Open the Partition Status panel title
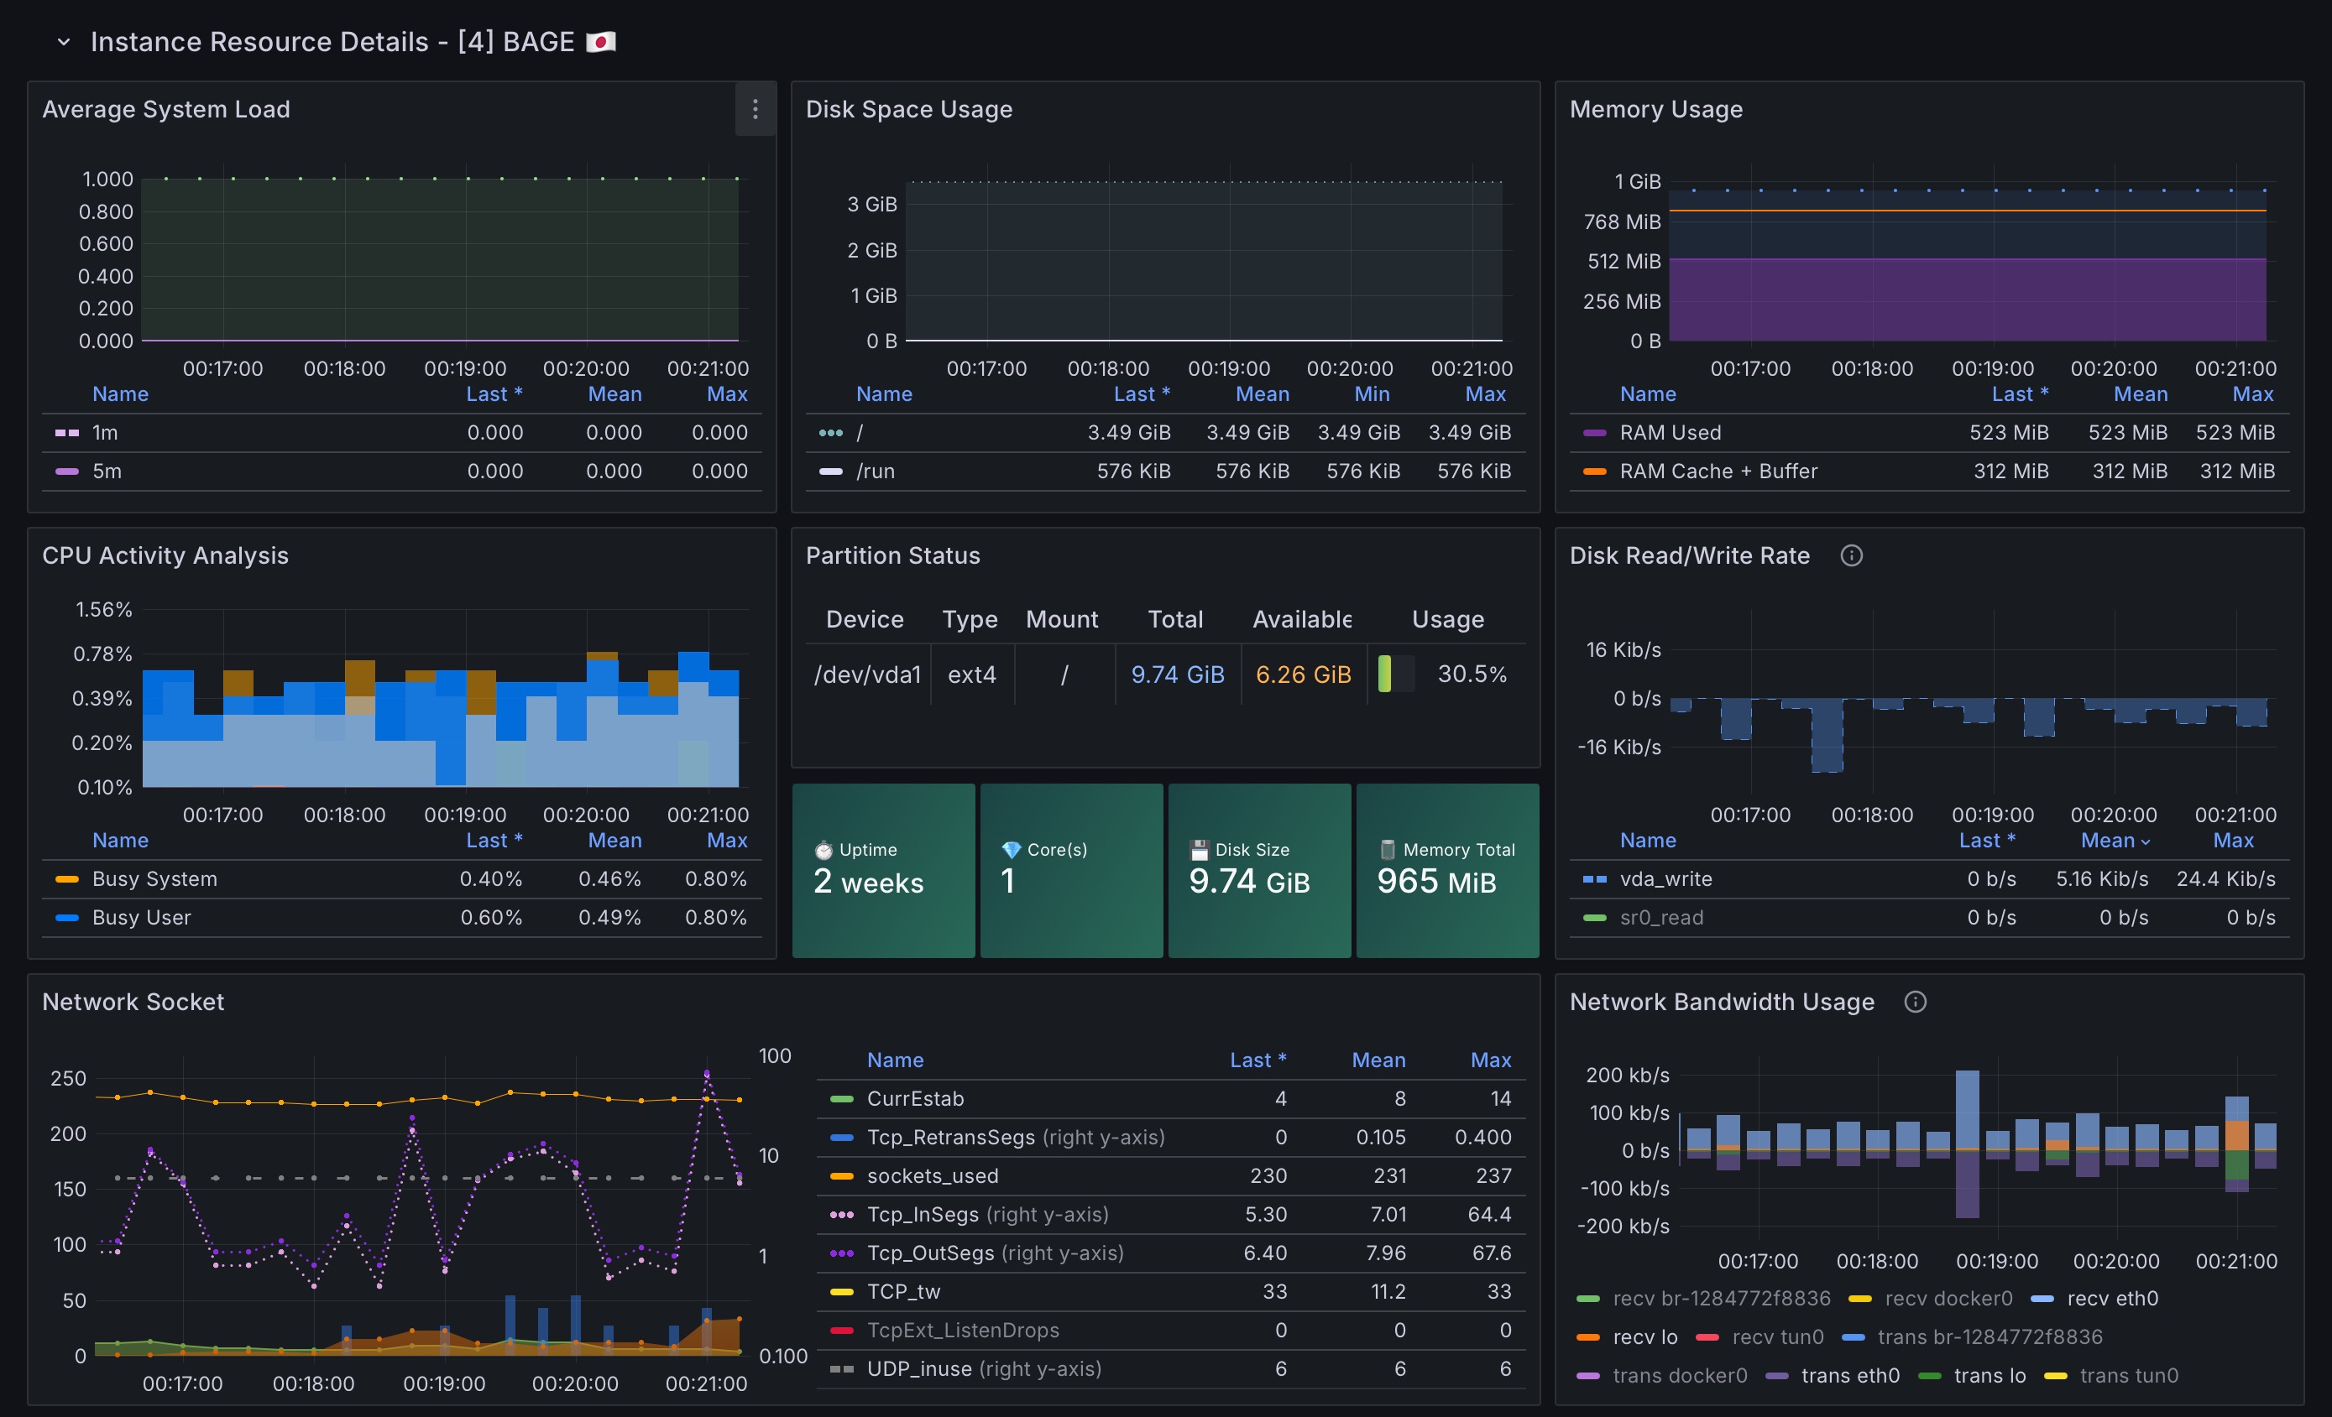2332x1417 pixels. pos(892,555)
